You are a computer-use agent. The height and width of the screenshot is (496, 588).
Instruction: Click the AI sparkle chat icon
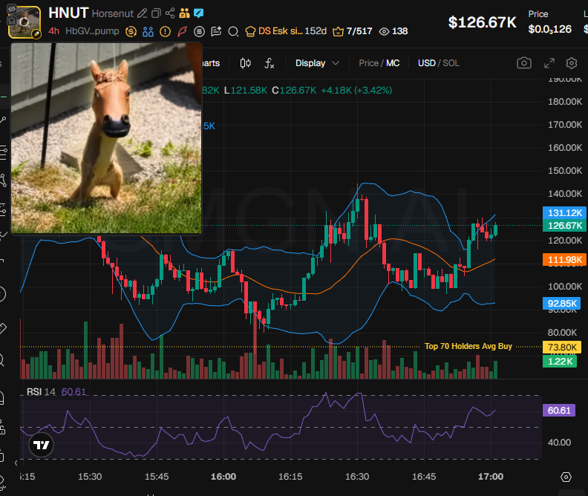point(216,31)
